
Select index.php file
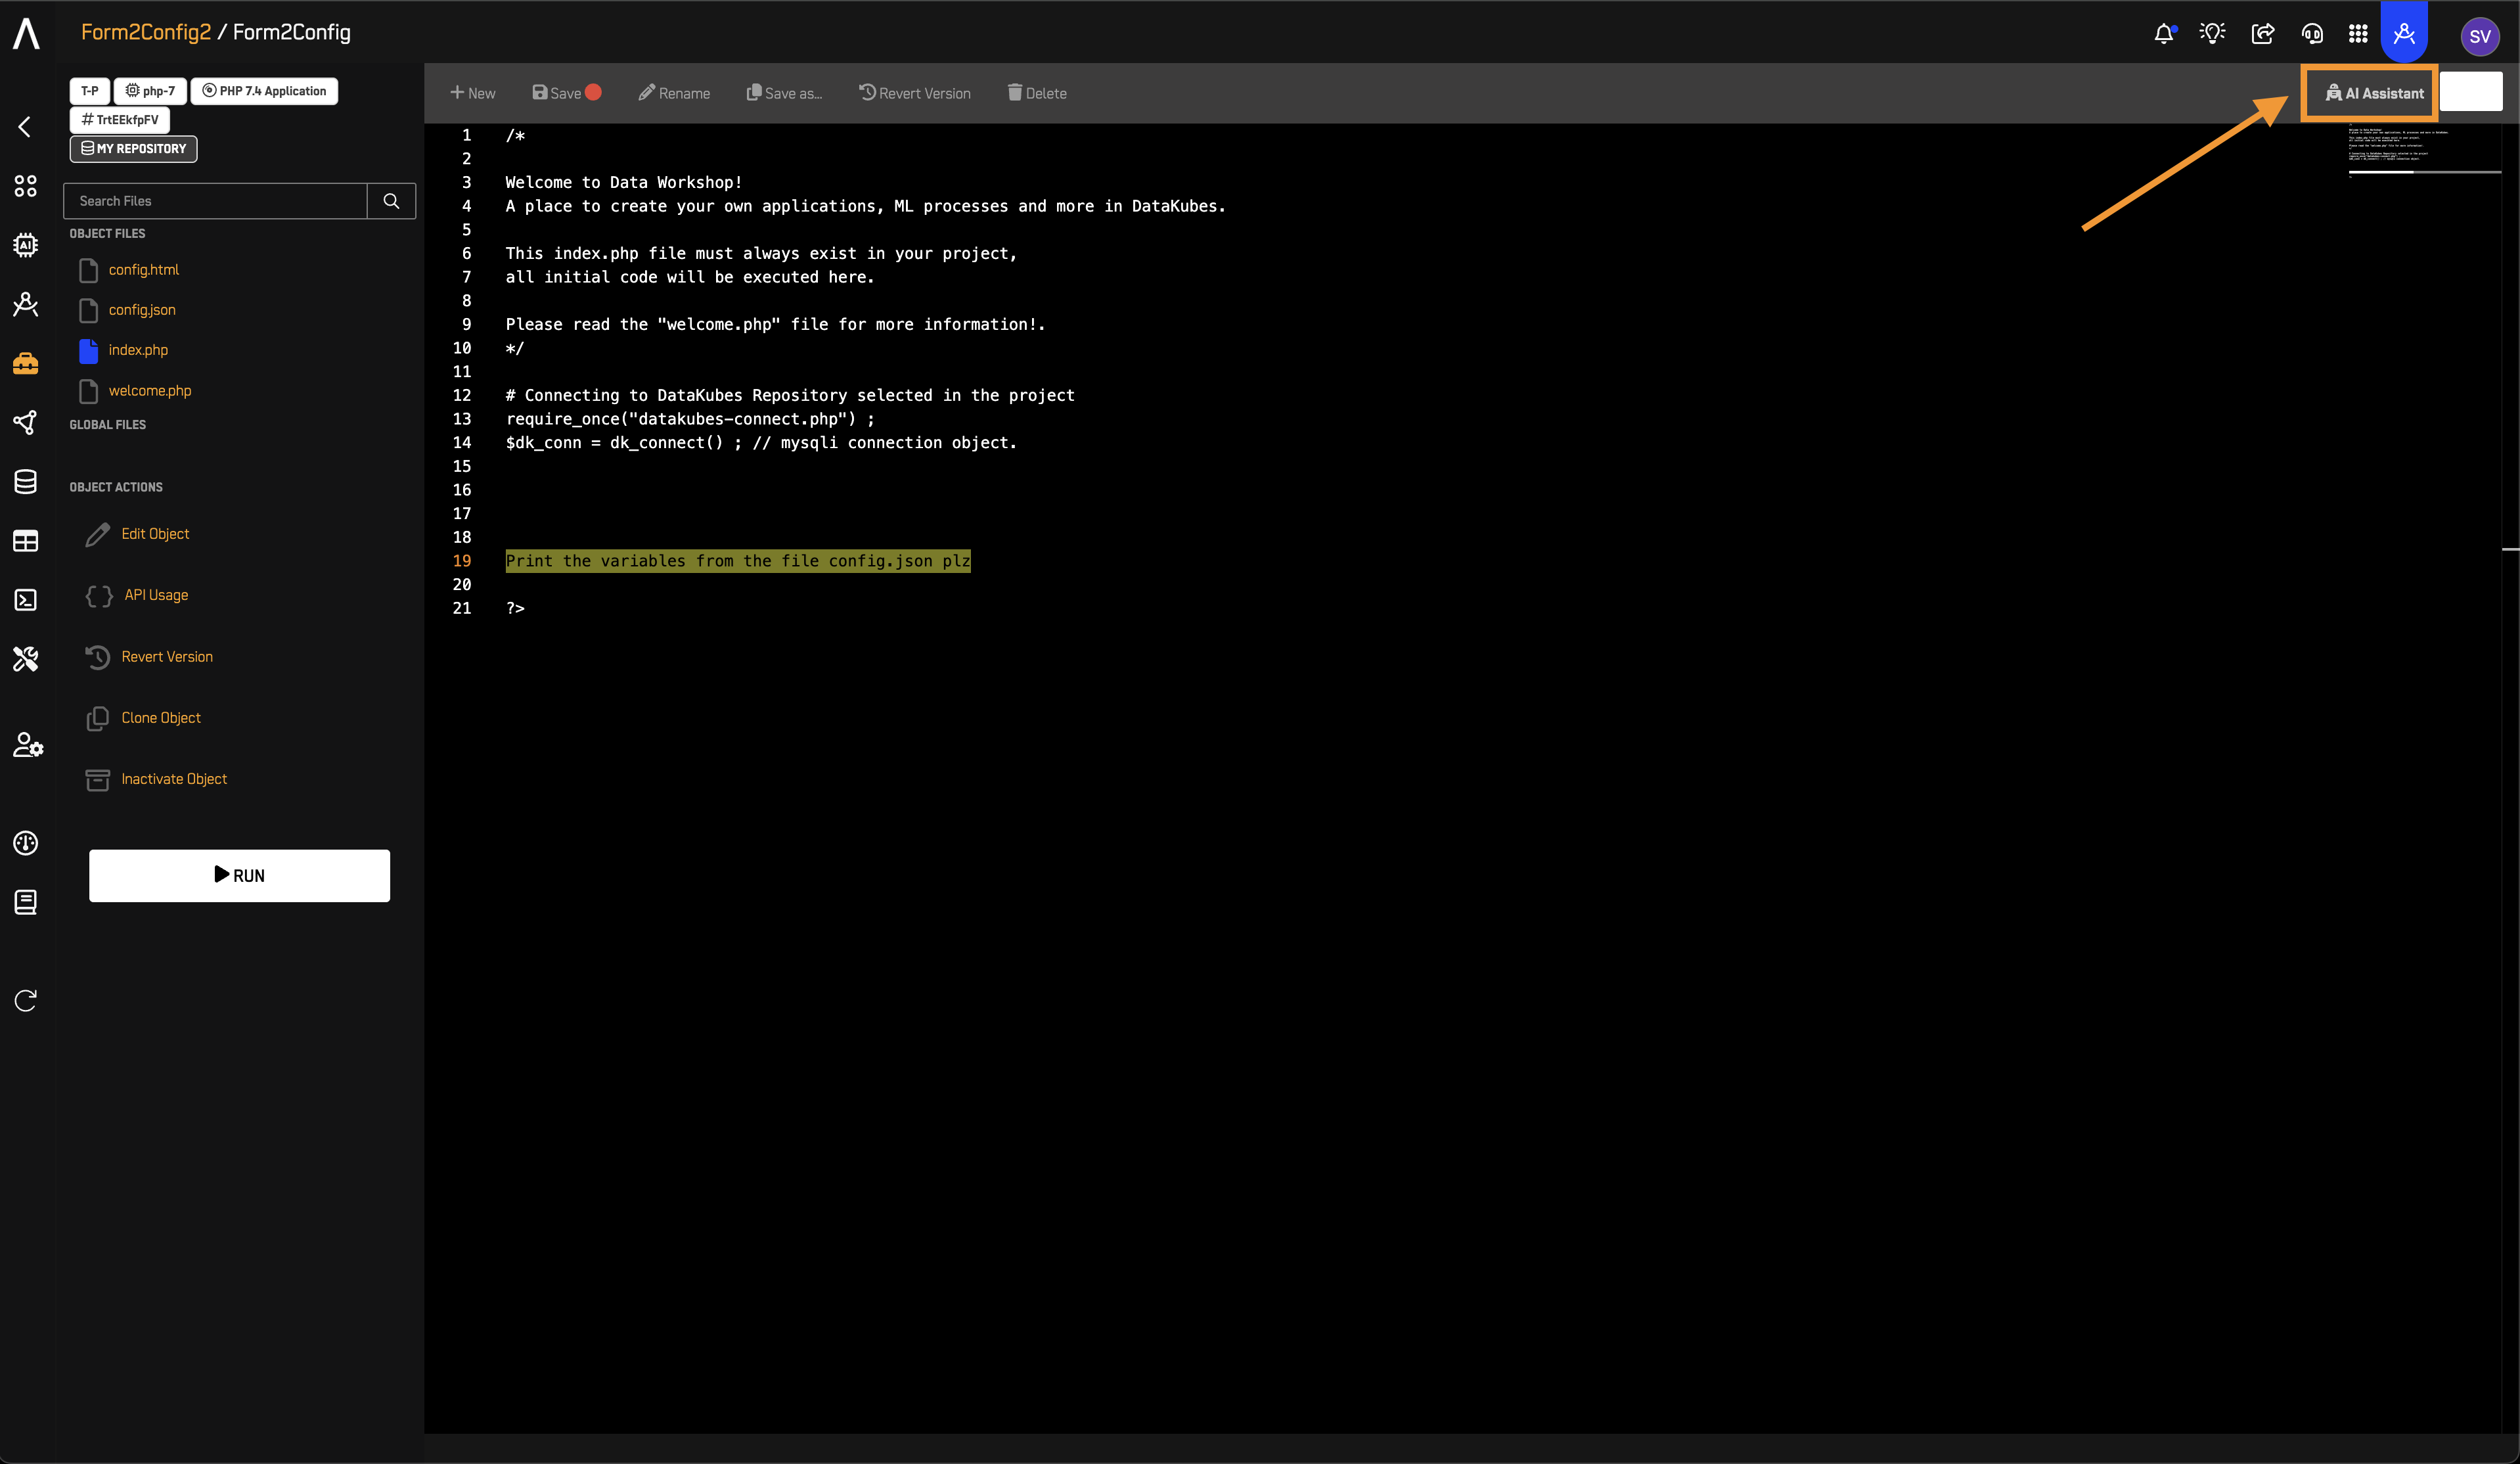click(138, 350)
